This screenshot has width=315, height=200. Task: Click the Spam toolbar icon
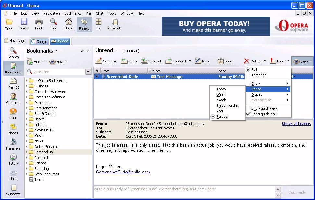[220, 61]
